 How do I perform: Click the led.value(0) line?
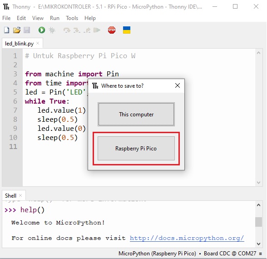62,129
